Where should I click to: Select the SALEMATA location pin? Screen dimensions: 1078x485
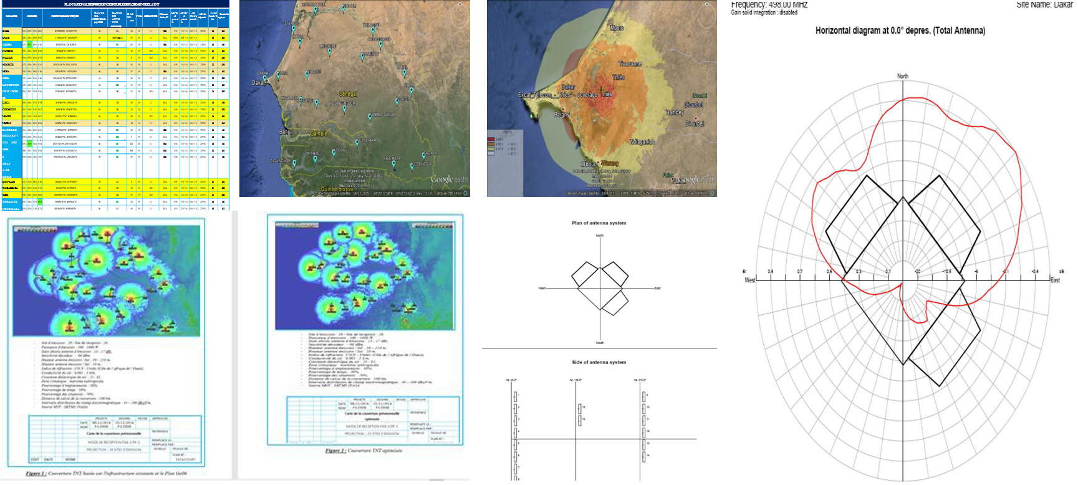click(x=392, y=163)
